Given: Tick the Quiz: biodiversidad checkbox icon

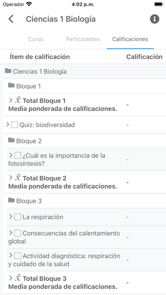Looking at the screenshot, I should pyautogui.click(x=14, y=125).
